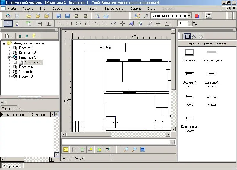Click the command line input field
This screenshot has height=170, width=237.
116,142
